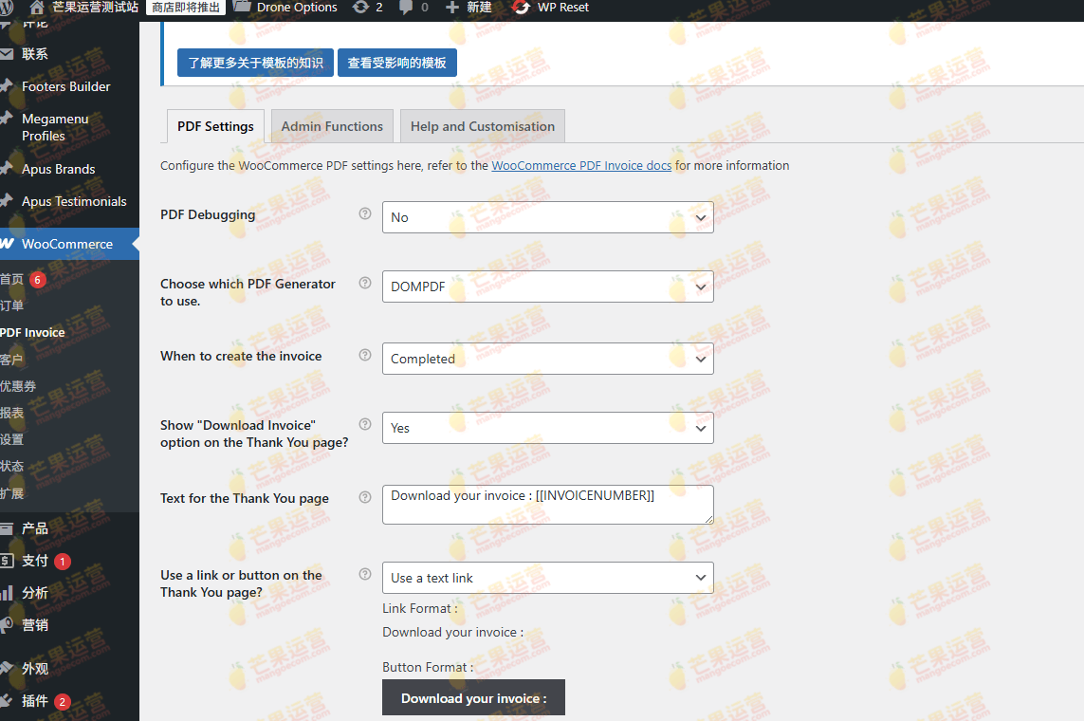Image resolution: width=1084 pixels, height=721 pixels.
Task: Open the 状态 status submenu item
Action: click(x=11, y=467)
